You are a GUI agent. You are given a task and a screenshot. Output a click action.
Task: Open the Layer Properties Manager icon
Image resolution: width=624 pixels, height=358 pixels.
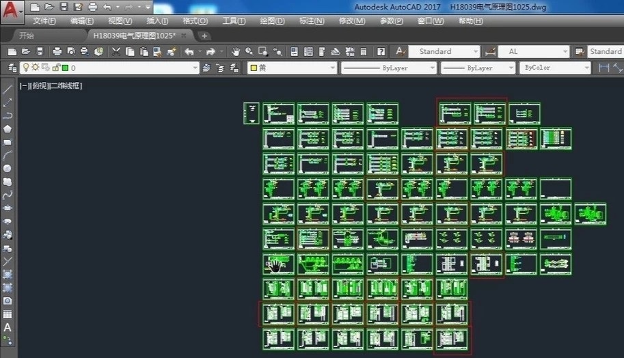coord(12,68)
